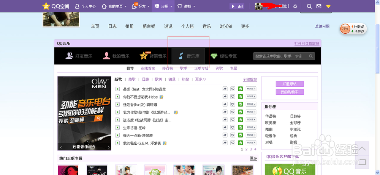Viewport: 380px width, 175px height.
Task: Favorite 我的秘密-G.E.M. 邓紫棋 with heart icon
Action: (x=233, y=143)
